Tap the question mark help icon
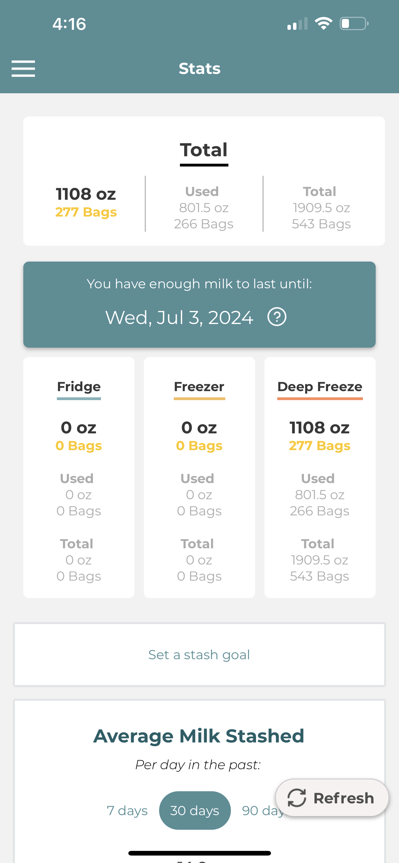This screenshot has height=863, width=399. pos(277,317)
